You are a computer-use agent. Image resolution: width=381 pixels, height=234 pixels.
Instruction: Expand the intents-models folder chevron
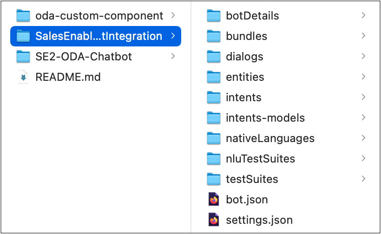[363, 118]
